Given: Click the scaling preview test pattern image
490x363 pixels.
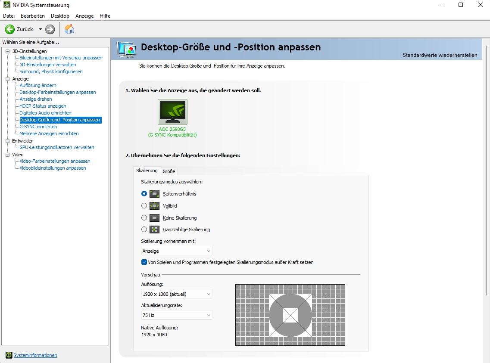Looking at the screenshot, I should 290,315.
